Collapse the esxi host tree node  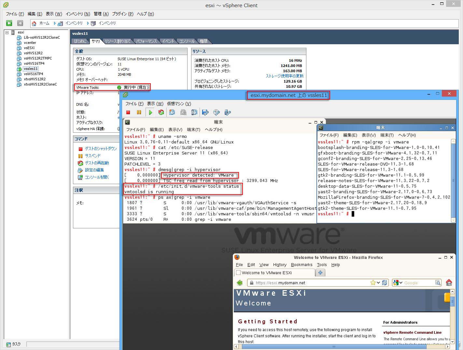tap(7, 32)
